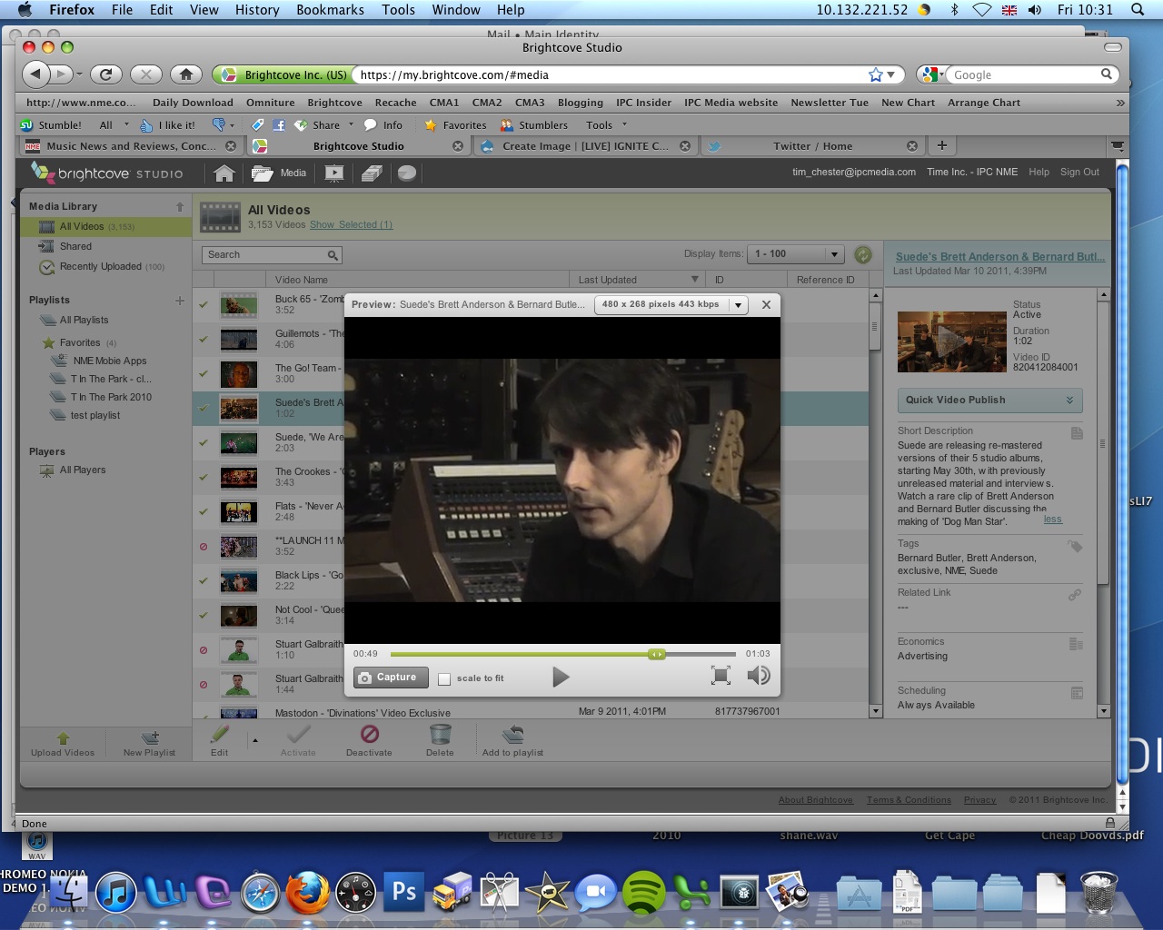This screenshot has width=1163, height=930.
Task: Toggle the checkmark for Flats 'Never A' row
Action: click(204, 512)
